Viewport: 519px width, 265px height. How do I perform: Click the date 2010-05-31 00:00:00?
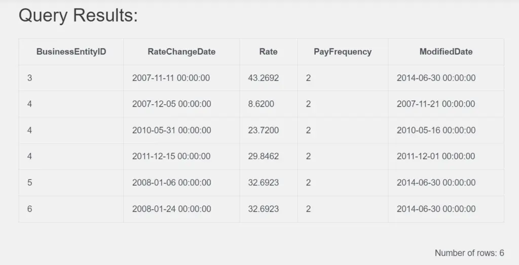171,130
